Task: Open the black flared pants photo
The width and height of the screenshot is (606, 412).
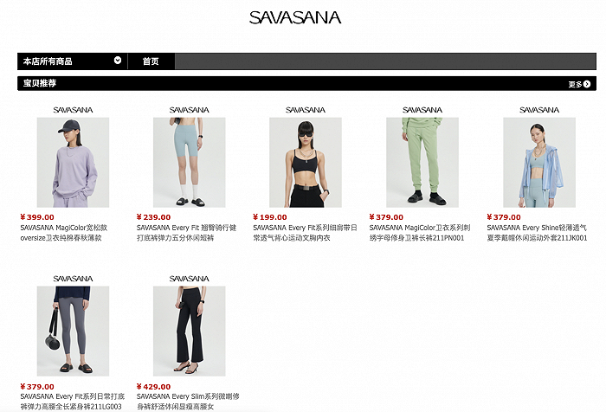Action: pos(190,332)
